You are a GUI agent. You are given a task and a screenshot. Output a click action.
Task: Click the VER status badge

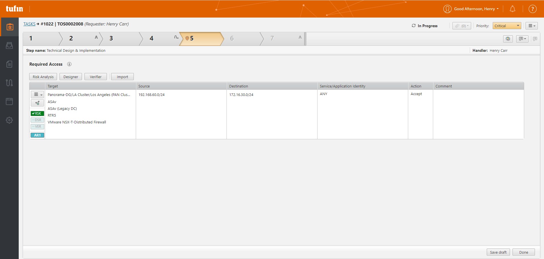37,127
